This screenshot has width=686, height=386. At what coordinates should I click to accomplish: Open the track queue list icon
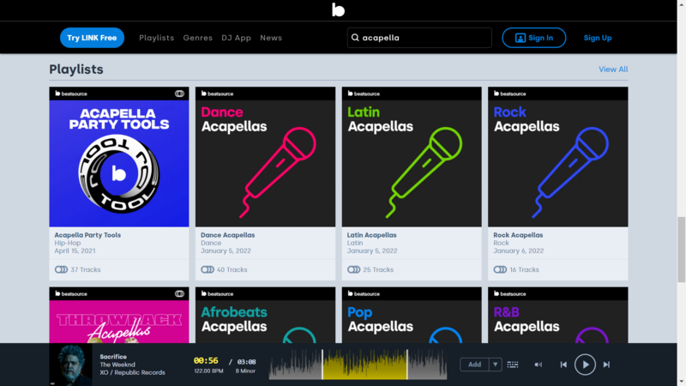[x=513, y=365]
